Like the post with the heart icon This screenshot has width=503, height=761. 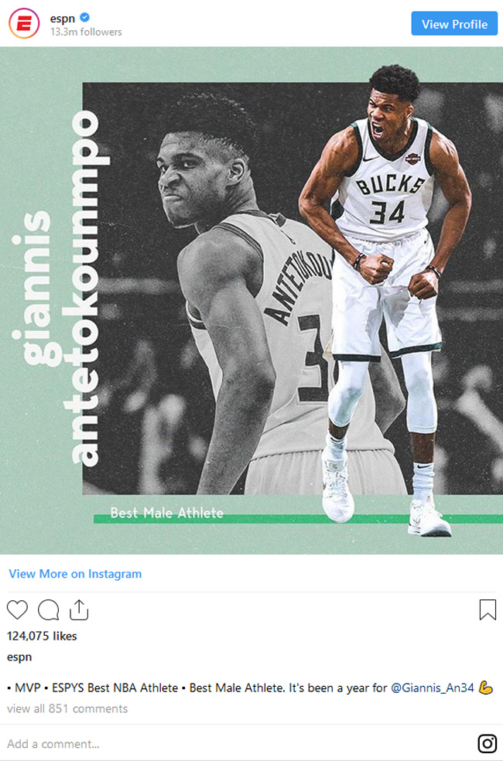[18, 609]
